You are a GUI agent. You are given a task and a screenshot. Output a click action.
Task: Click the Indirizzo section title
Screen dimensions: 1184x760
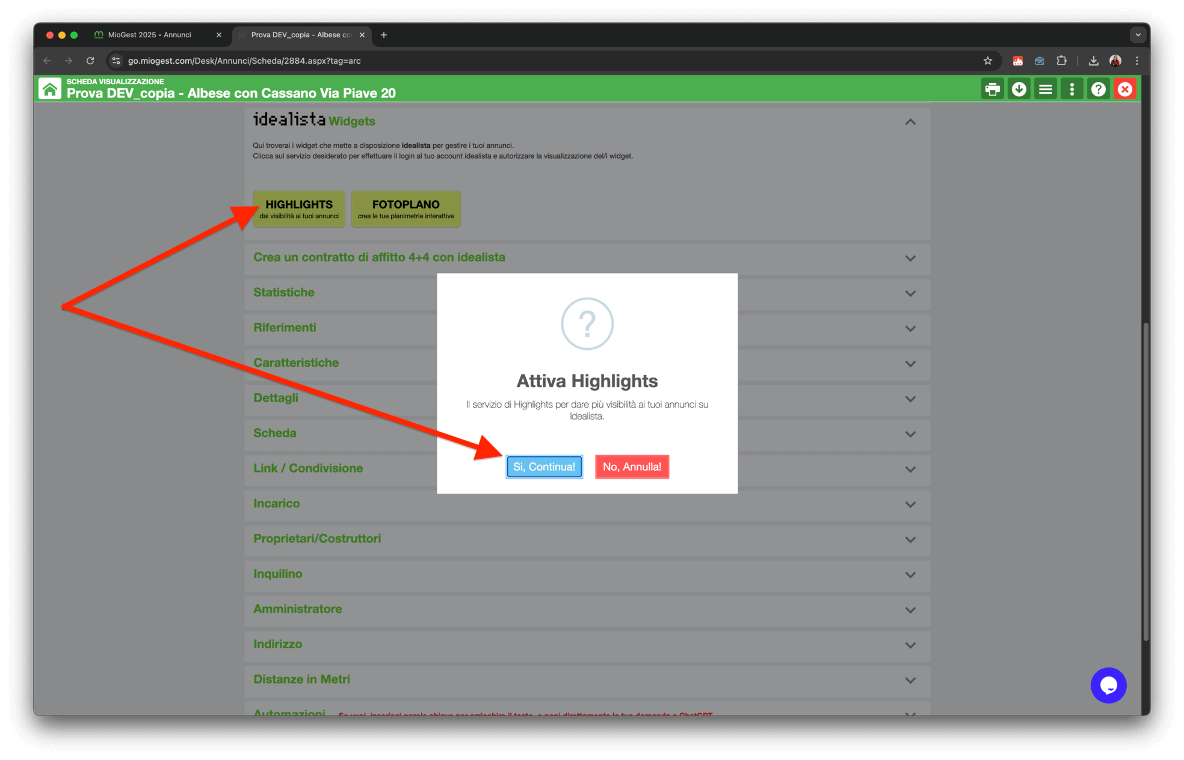pos(278,644)
